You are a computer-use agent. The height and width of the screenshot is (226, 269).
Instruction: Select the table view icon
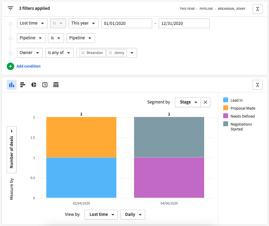(56, 85)
